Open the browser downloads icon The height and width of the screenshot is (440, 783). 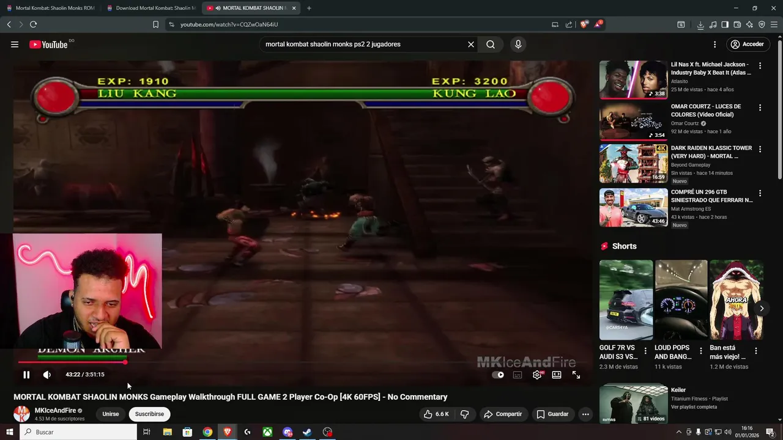(700, 24)
